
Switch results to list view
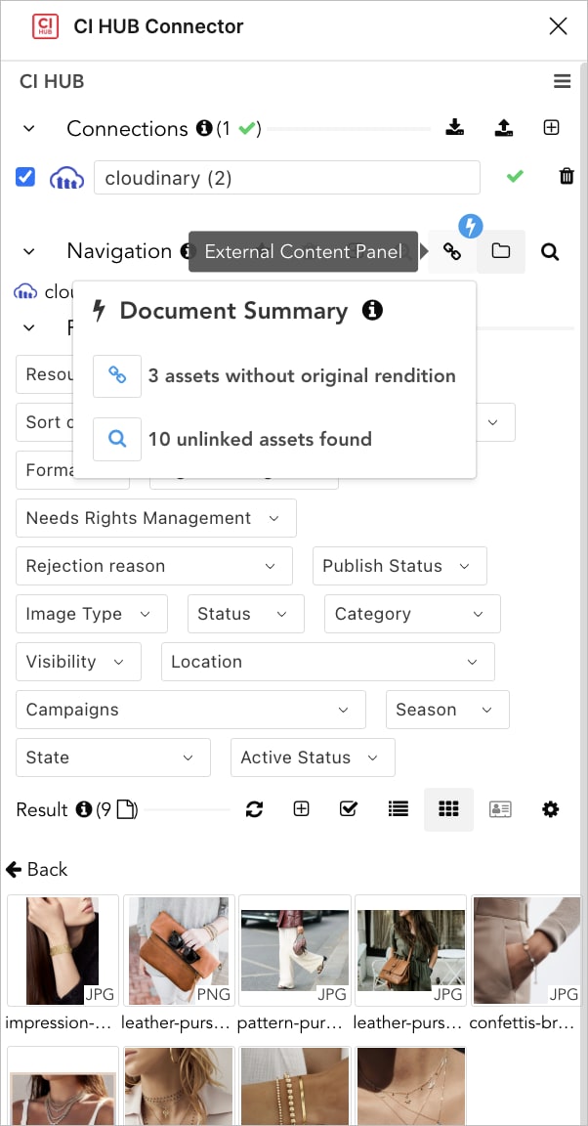coord(399,809)
